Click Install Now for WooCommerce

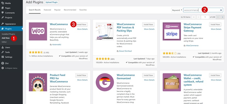81,24
